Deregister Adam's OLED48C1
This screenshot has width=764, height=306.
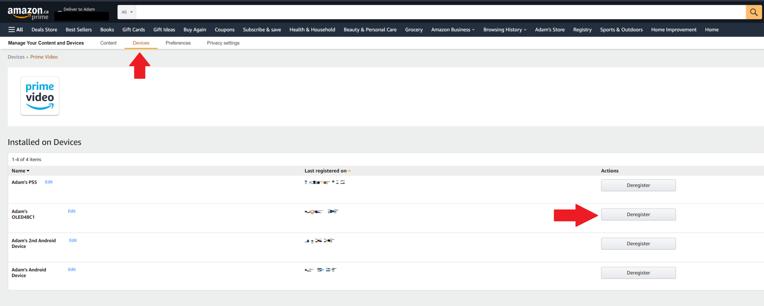click(638, 215)
